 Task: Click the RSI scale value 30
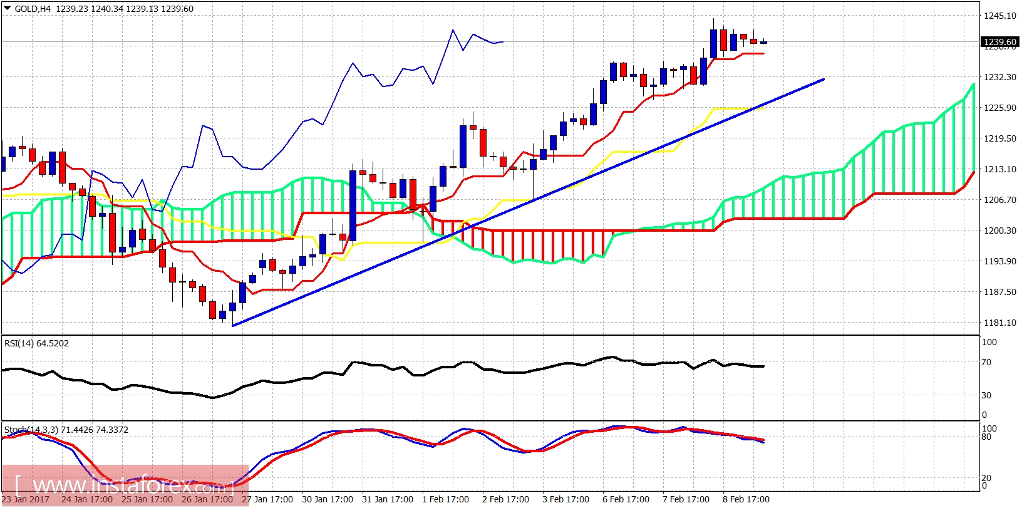click(986, 395)
